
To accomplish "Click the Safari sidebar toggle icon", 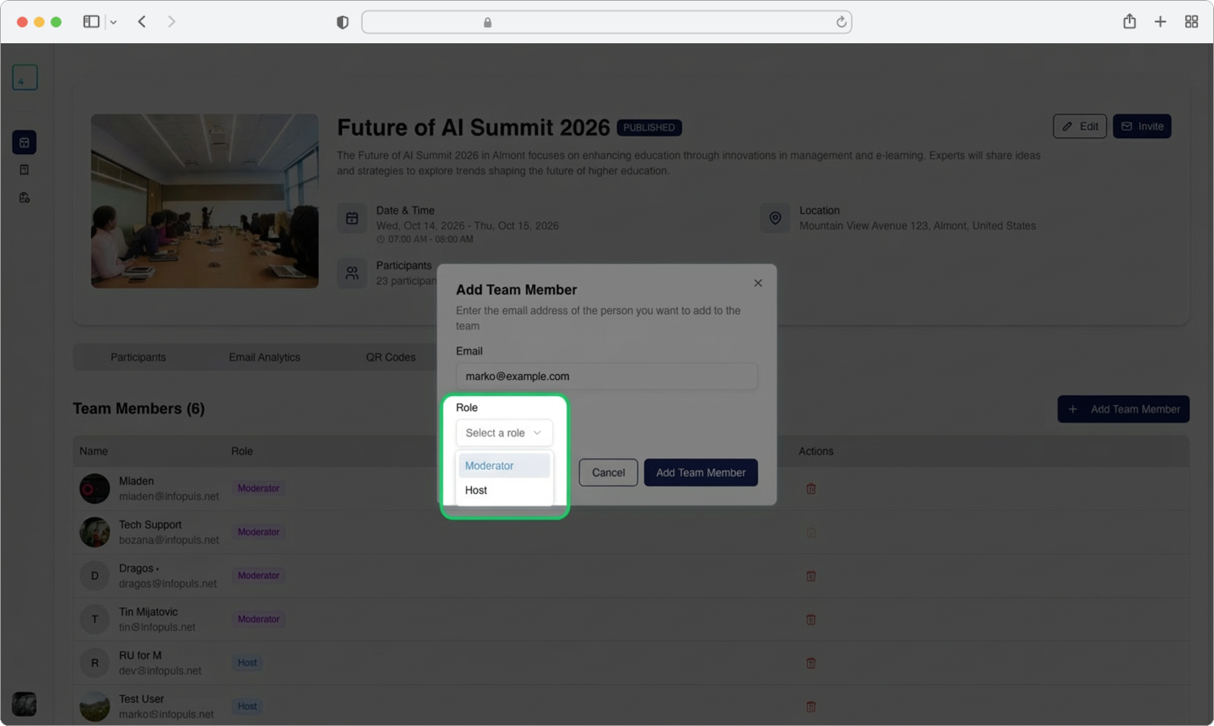I will click(x=91, y=22).
